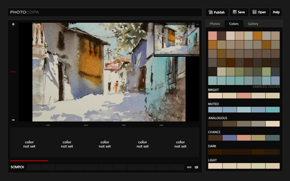Minimize the photo preview thumbnail
The image size is (290, 181).
(x=197, y=25)
